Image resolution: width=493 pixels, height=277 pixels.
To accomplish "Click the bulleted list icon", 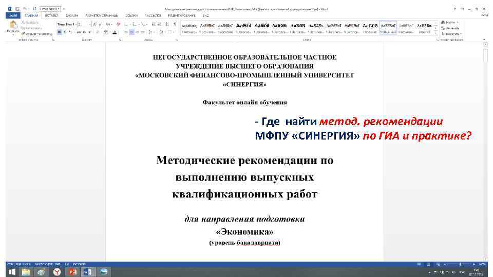I will pos(126,24).
